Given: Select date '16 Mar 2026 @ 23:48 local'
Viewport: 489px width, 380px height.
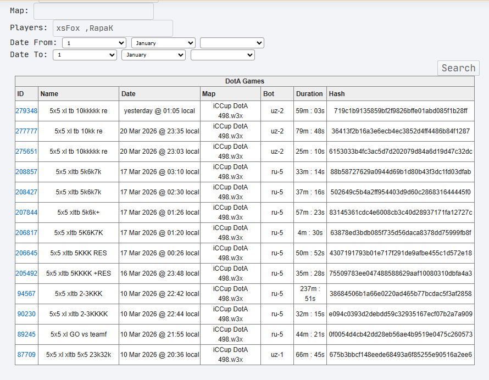Looking at the screenshot, I should point(160,273).
